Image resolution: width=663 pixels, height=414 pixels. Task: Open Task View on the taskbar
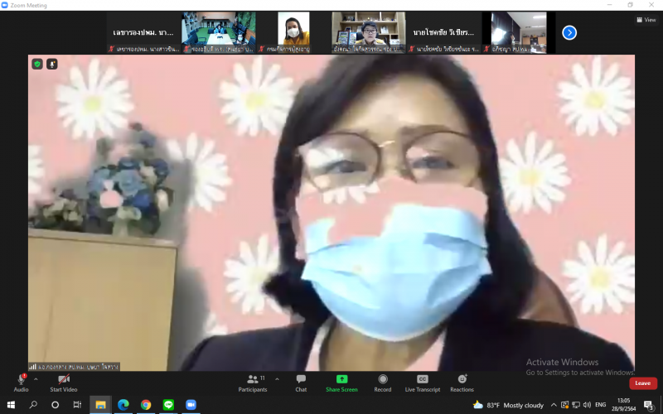[77, 405]
